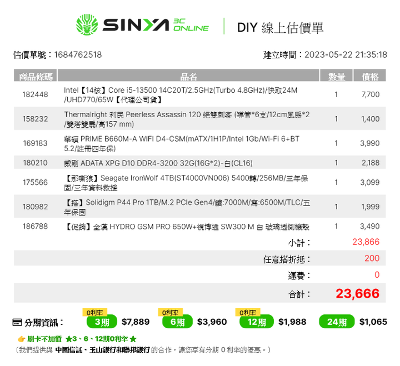Click the credit card icon beside 分期資訊
The image size is (400, 366).
pos(17,322)
